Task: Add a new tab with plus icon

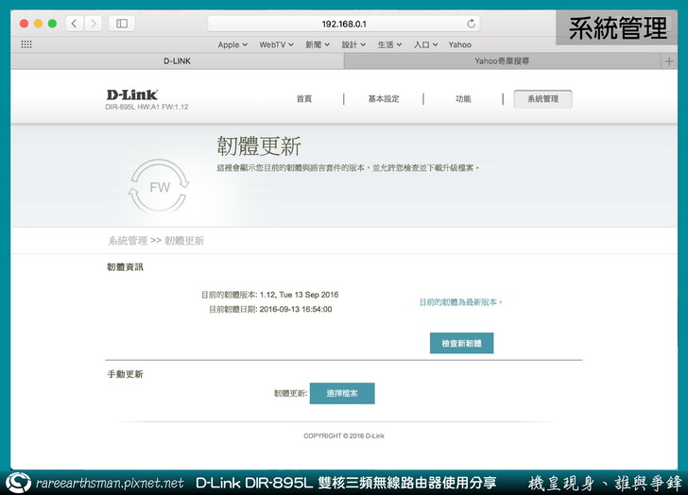Action: coord(670,60)
